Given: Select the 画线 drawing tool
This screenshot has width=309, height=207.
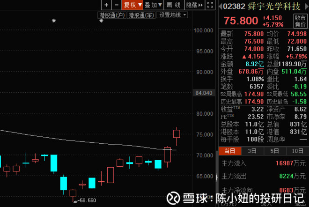Looking at the screenshot, I should pyautogui.click(x=174, y=5).
